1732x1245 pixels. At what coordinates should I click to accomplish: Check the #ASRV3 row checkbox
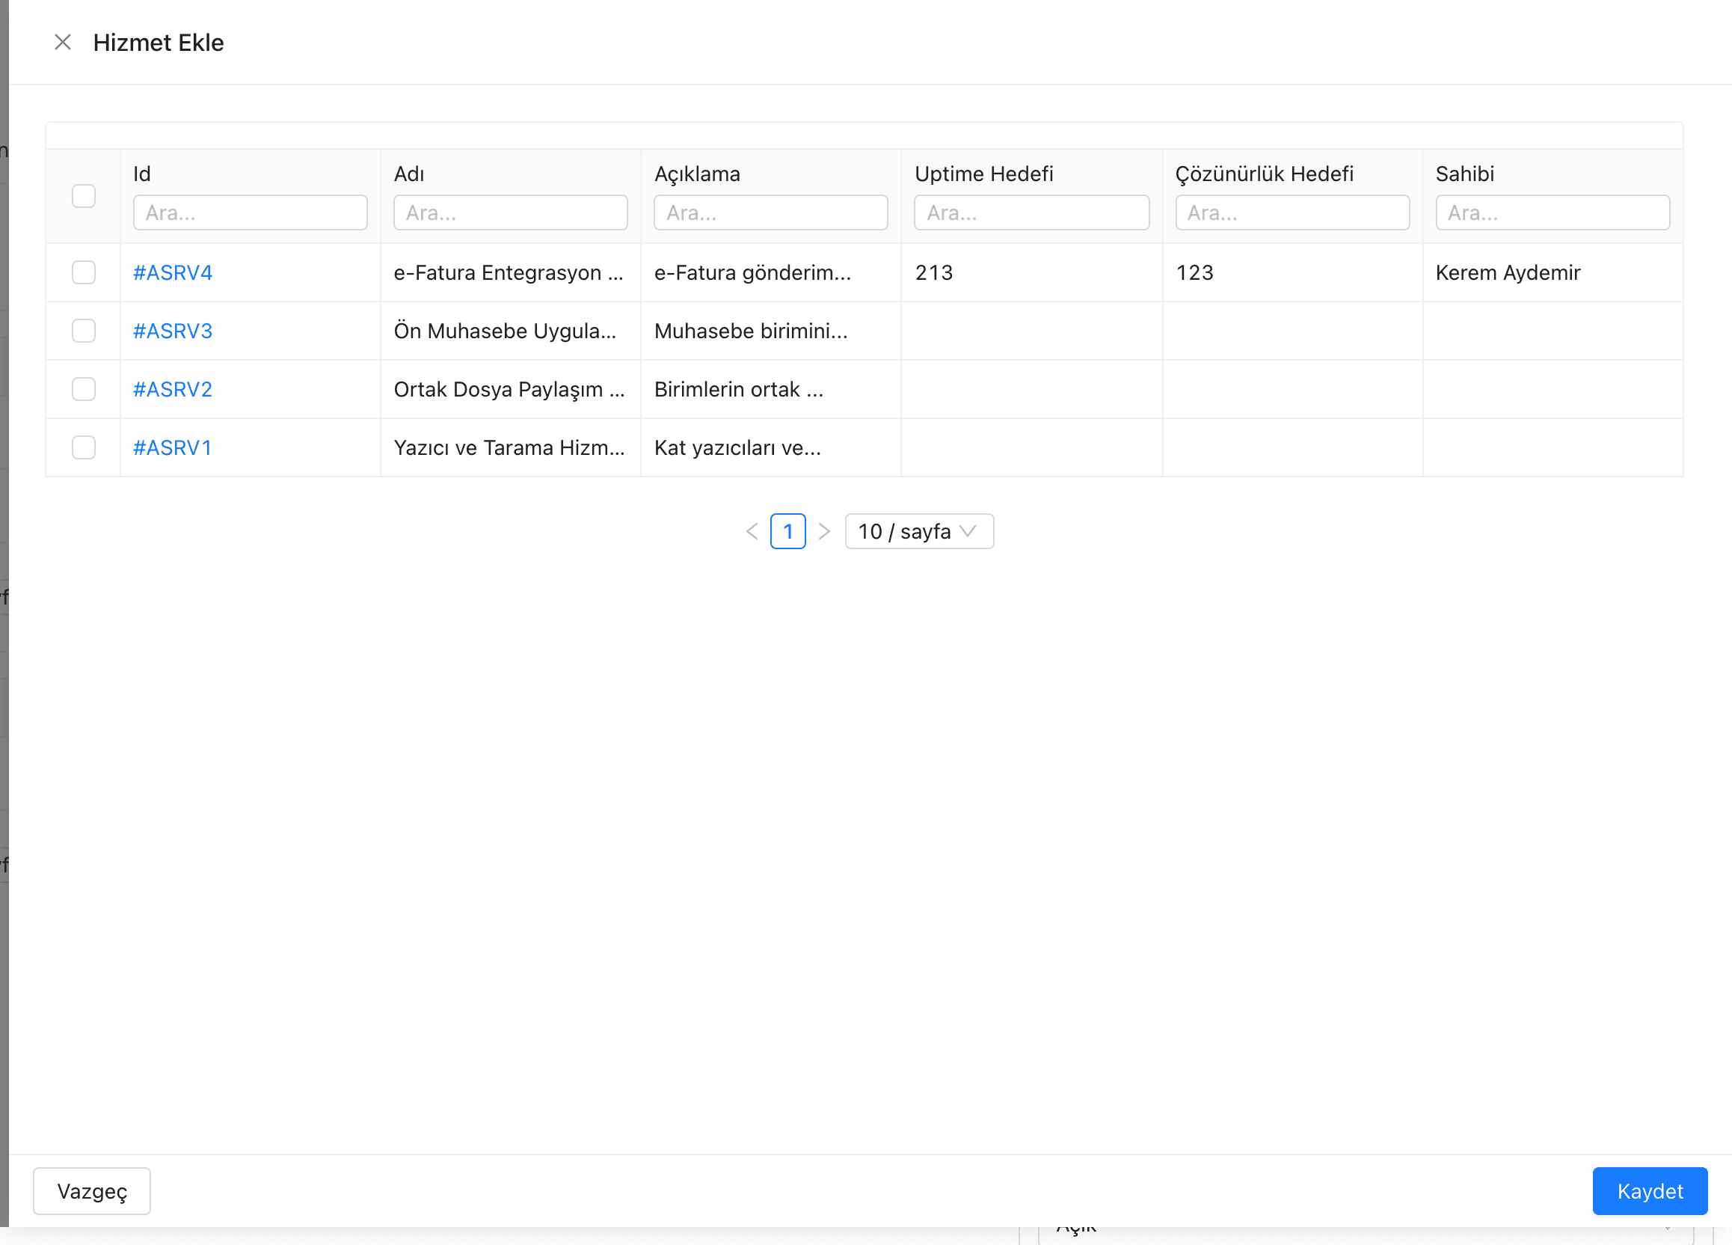pos(83,331)
